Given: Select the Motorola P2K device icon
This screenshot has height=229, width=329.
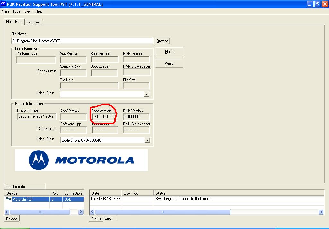Looking at the screenshot, I should point(9,199).
